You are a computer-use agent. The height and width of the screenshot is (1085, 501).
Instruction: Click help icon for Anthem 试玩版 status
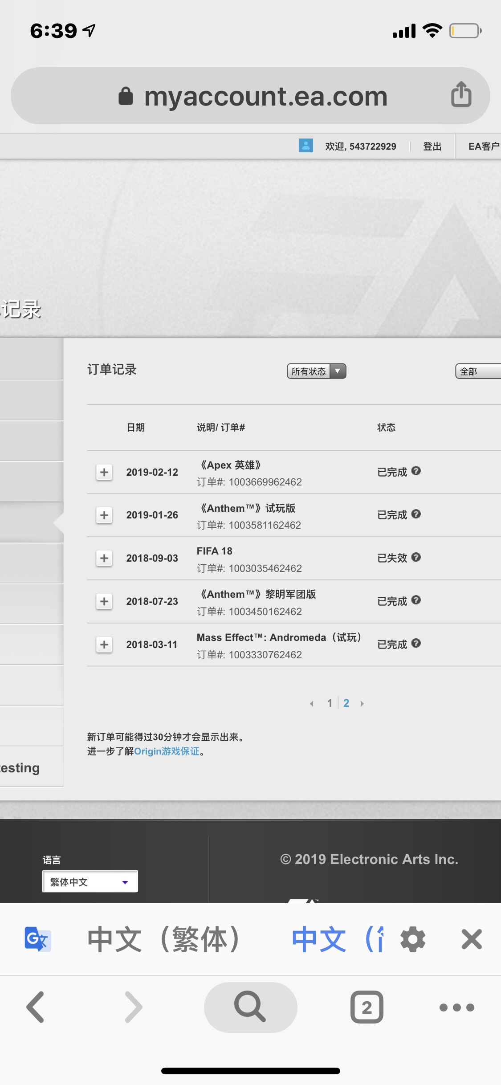[416, 514]
